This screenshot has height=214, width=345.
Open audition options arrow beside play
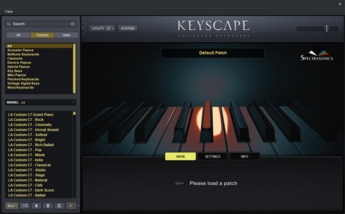(78, 206)
